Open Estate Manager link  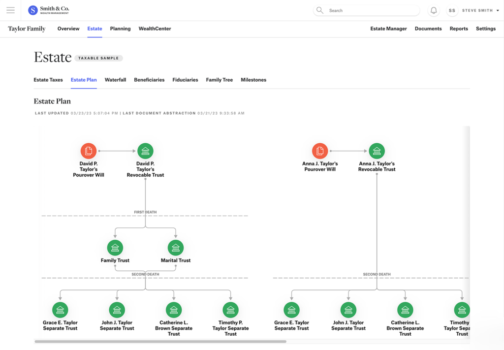click(388, 29)
